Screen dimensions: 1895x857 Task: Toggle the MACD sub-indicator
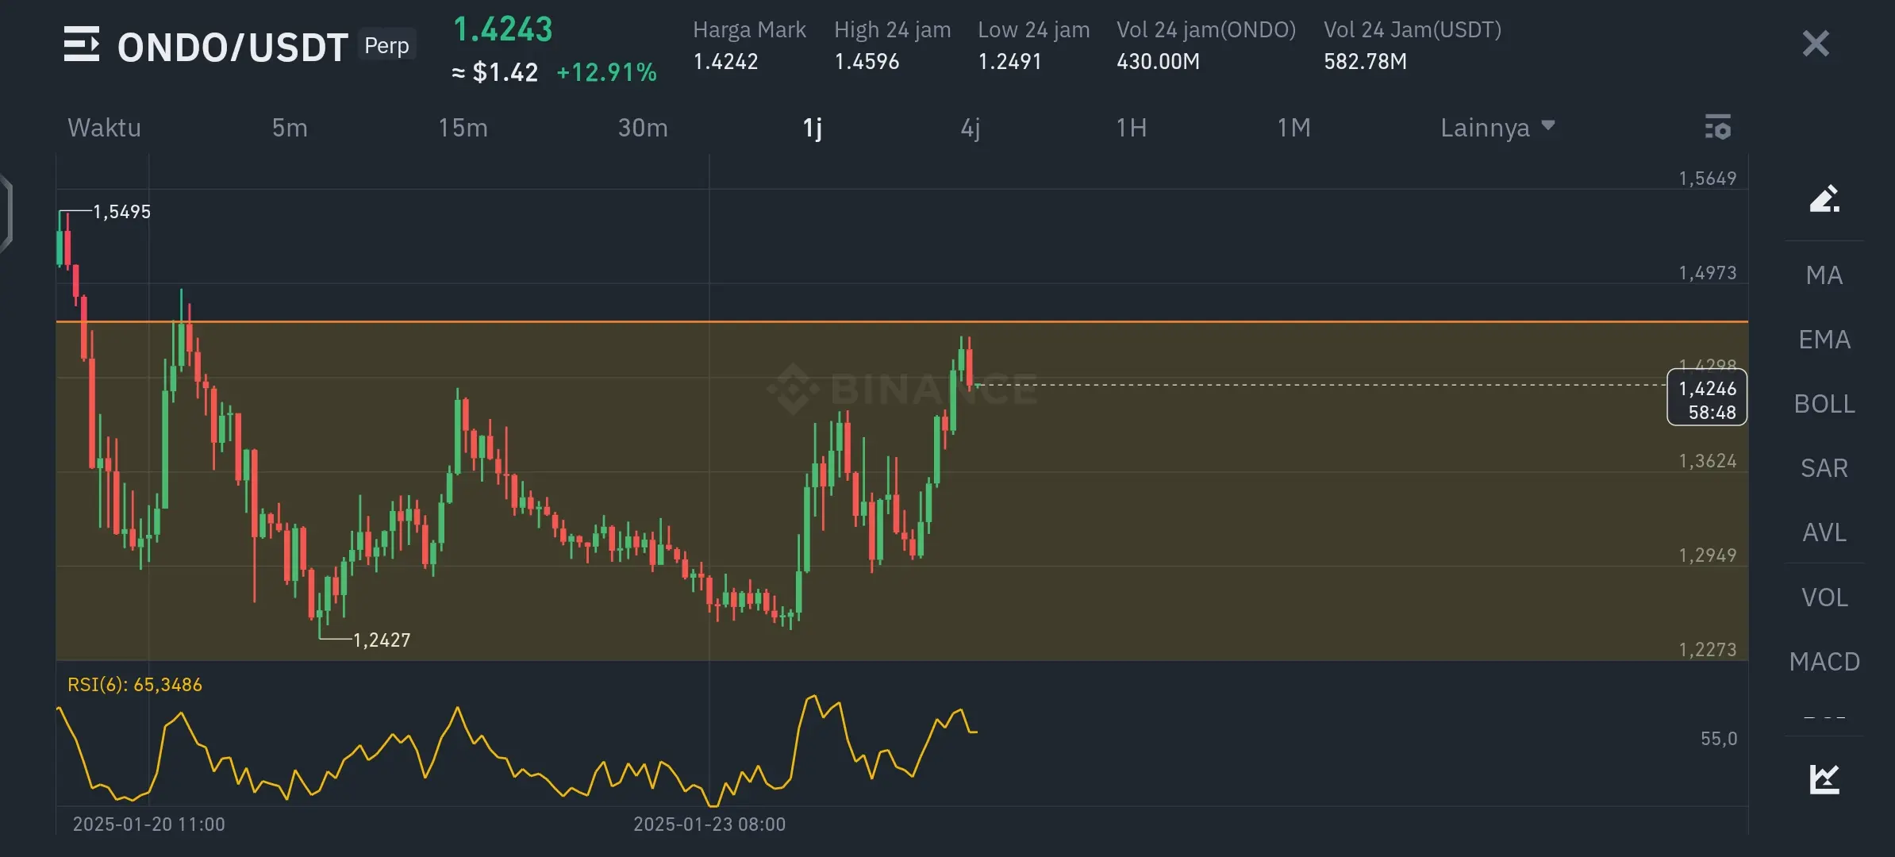coord(1824,662)
